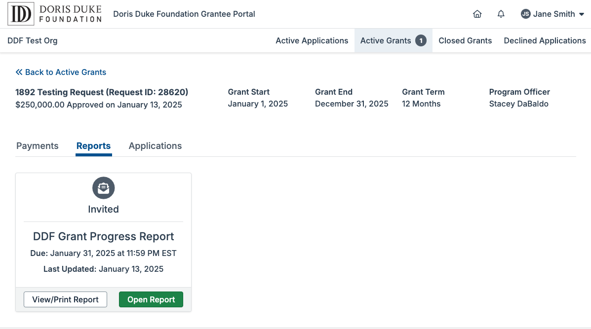This screenshot has width=591, height=329.
Task: Switch to the Payments tab
Action: (38, 146)
